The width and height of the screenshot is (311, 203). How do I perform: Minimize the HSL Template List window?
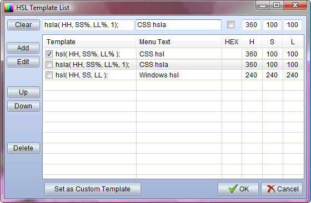point(263,6)
